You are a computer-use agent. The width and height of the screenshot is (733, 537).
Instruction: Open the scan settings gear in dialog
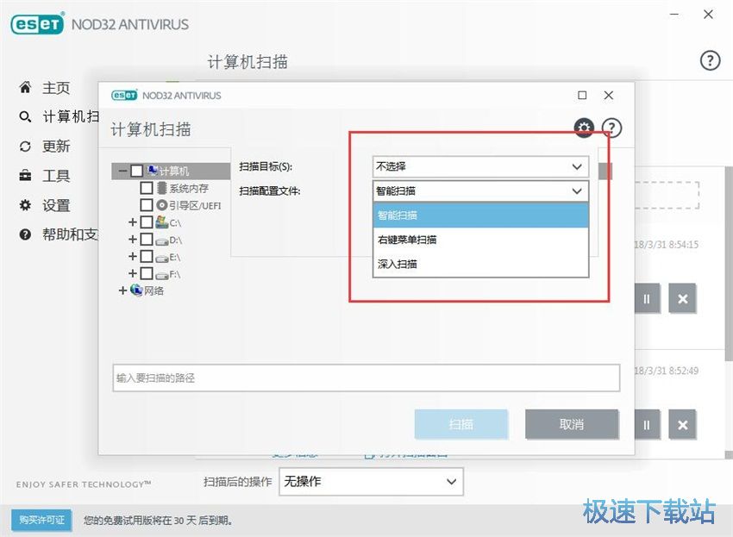point(584,128)
